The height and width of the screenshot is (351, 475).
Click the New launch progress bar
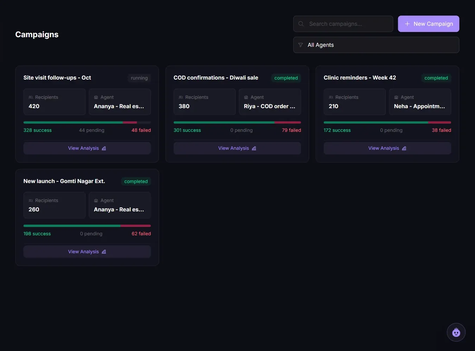pyautogui.click(x=87, y=226)
